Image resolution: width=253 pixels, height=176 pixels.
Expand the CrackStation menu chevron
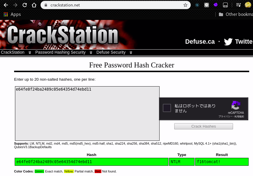coord(30,53)
